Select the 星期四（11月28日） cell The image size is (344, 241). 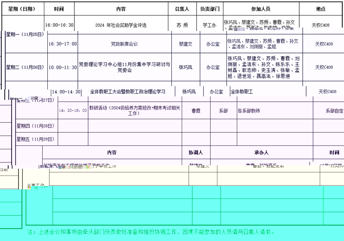tap(37, 126)
